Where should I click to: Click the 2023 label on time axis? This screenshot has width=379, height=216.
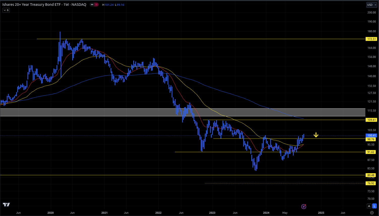[x=212, y=213]
